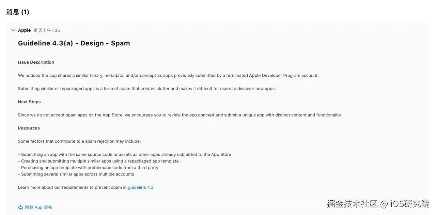Open the guideline 4.3 link
The height and width of the screenshot is (215, 436).
click(141, 187)
